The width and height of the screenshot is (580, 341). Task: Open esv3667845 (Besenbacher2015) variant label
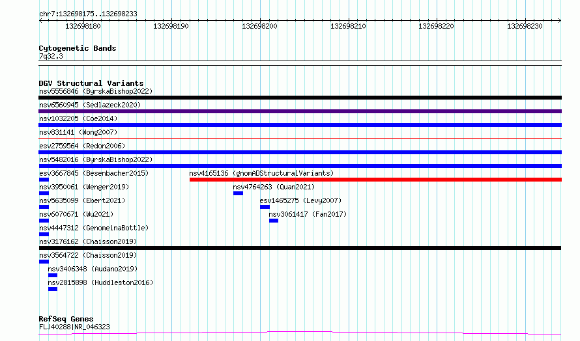coord(94,173)
